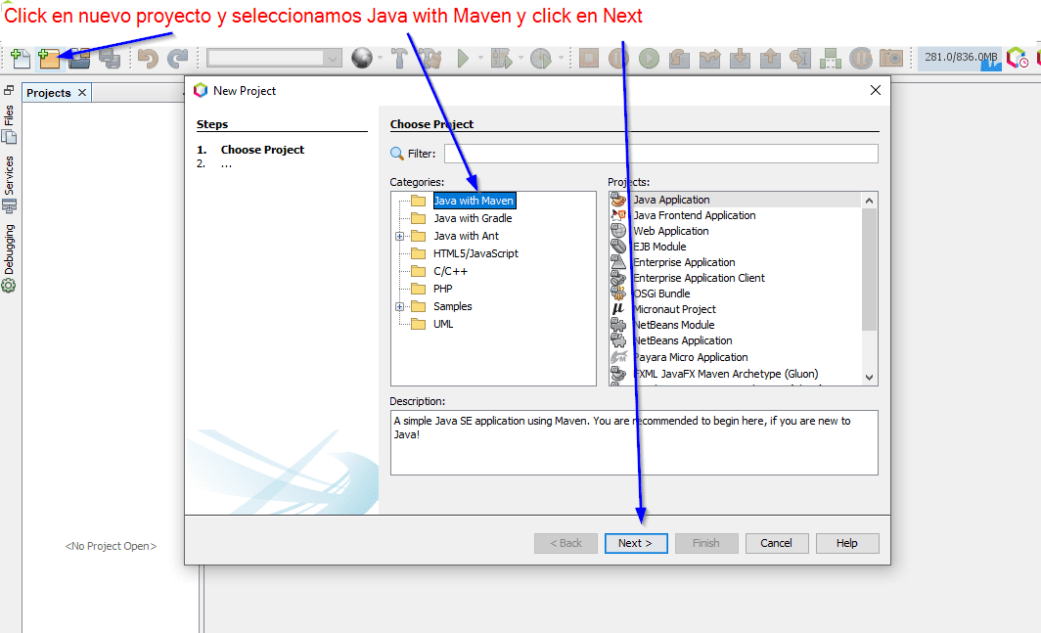Click the Projects list scroll down arrow

(870, 377)
